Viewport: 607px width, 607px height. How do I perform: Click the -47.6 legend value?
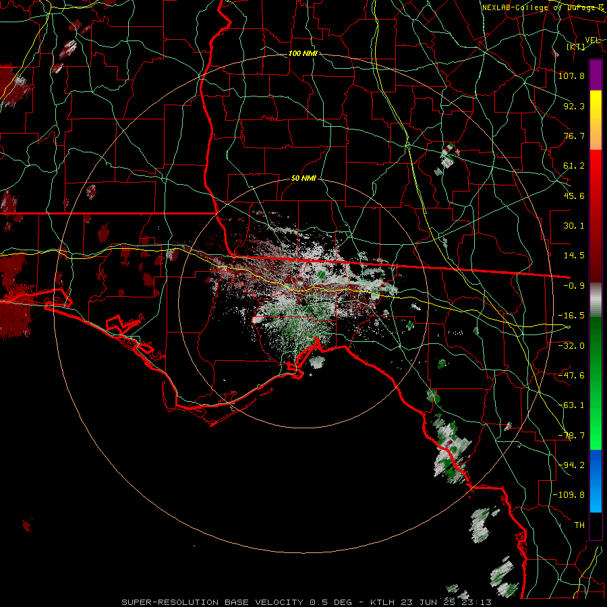(571, 375)
